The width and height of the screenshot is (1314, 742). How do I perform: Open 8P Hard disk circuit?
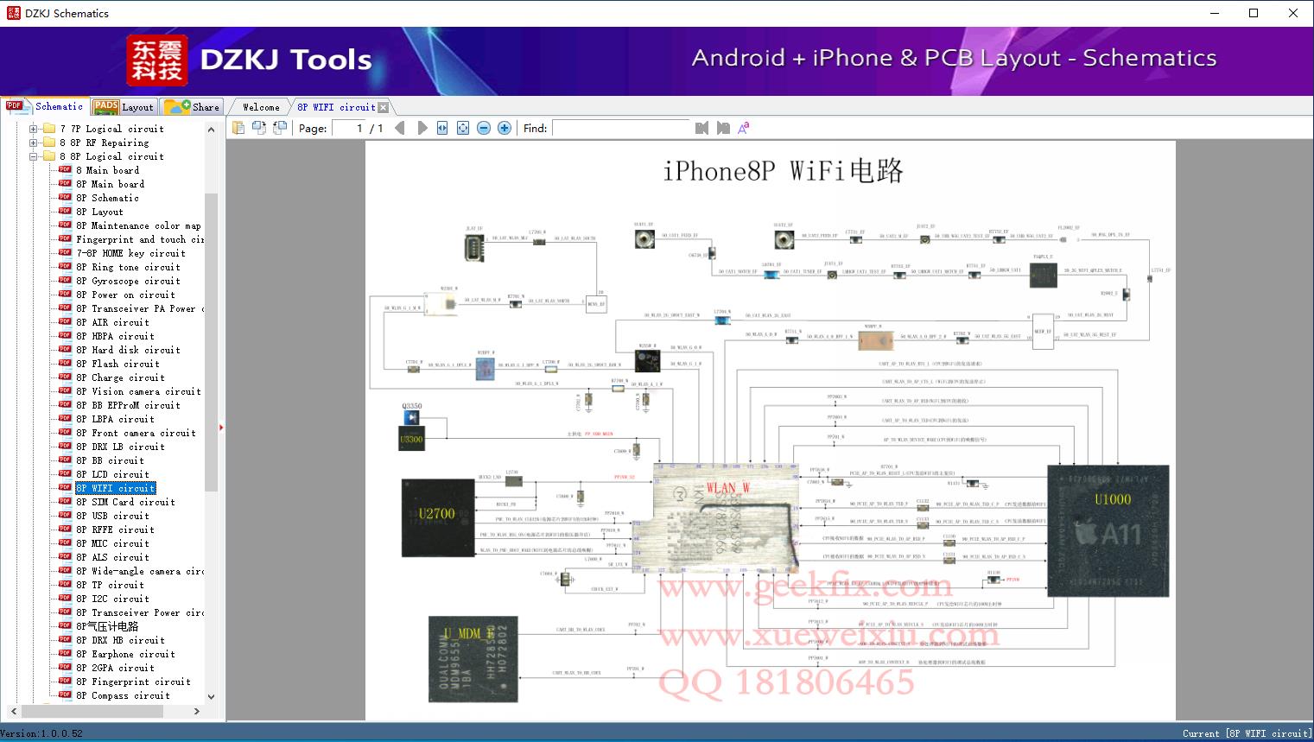coord(128,350)
